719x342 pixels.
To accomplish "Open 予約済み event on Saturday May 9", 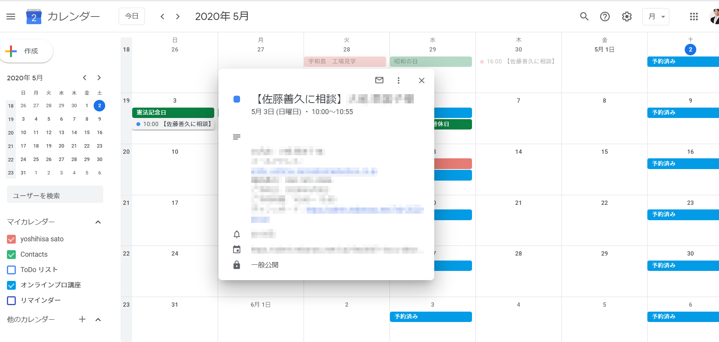I will click(x=683, y=113).
